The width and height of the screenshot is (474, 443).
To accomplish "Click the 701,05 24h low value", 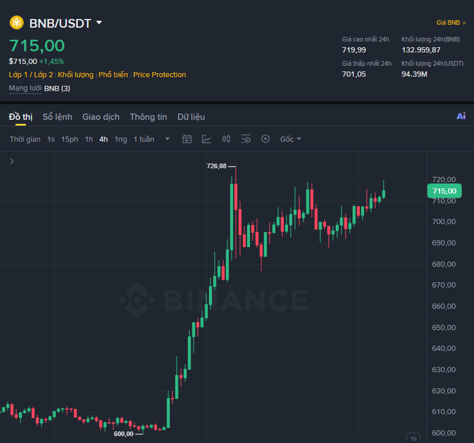I will 354,74.
